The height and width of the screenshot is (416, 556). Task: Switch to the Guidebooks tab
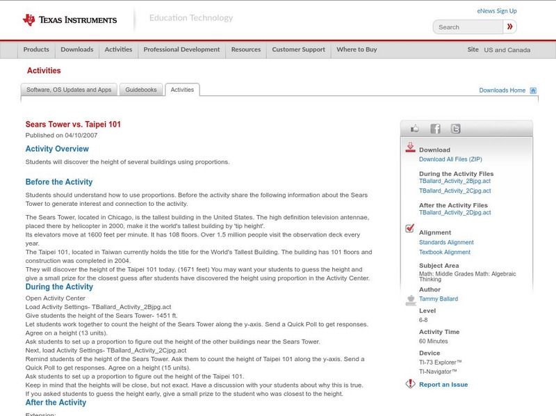point(141,90)
